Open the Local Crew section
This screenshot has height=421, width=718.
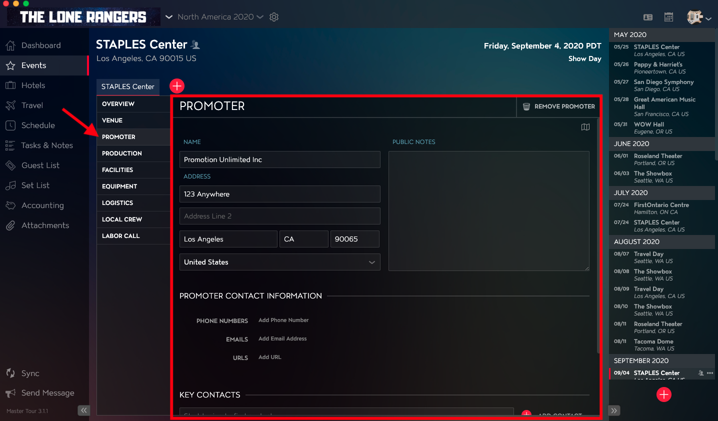[x=133, y=219]
